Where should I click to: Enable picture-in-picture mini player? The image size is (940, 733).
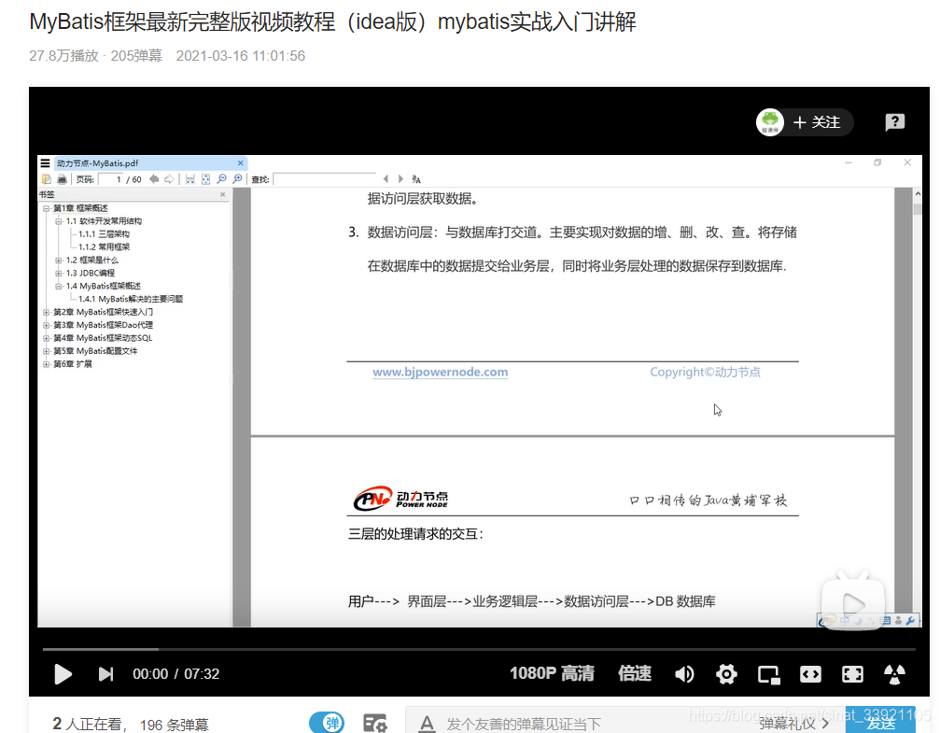point(768,675)
